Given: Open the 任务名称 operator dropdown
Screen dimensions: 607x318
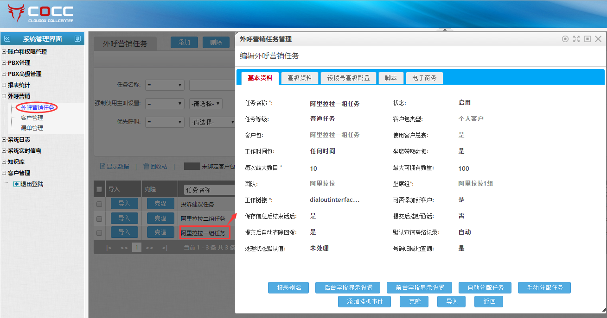Looking at the screenshot, I should [164, 85].
